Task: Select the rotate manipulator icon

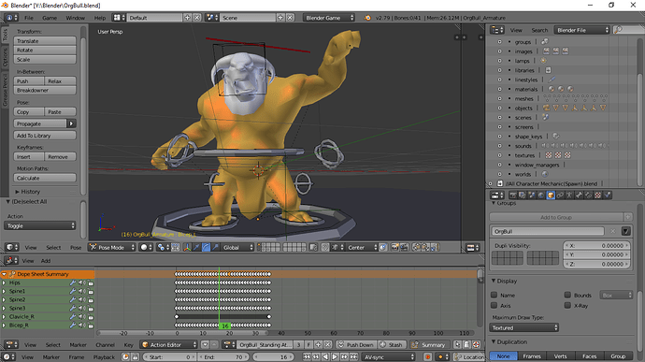Action: coord(206,247)
